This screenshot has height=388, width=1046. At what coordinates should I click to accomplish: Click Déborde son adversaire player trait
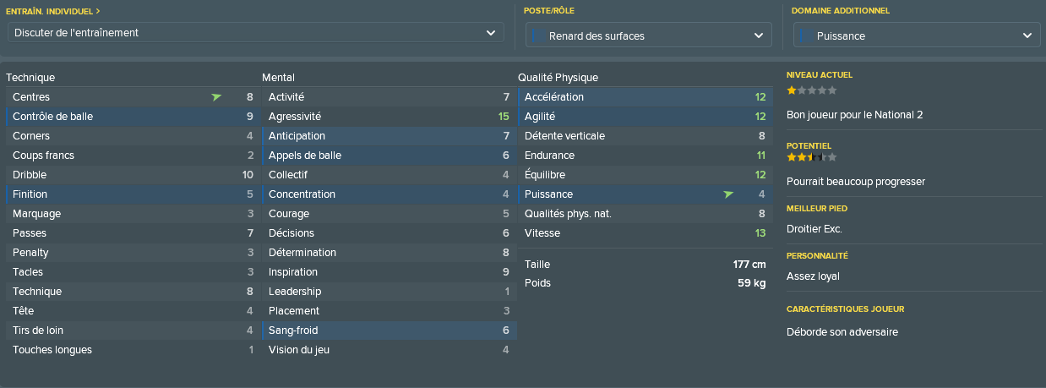(842, 332)
